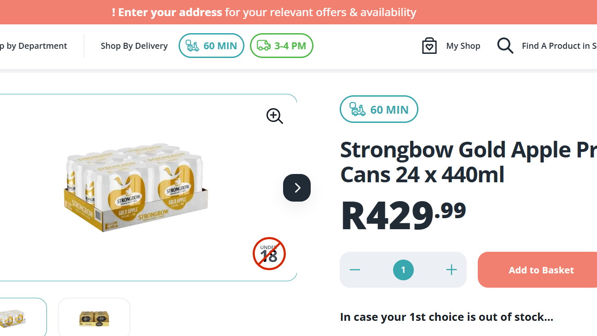Open the image zoom magnifier on product photo
The image size is (597, 336).
pyautogui.click(x=274, y=116)
